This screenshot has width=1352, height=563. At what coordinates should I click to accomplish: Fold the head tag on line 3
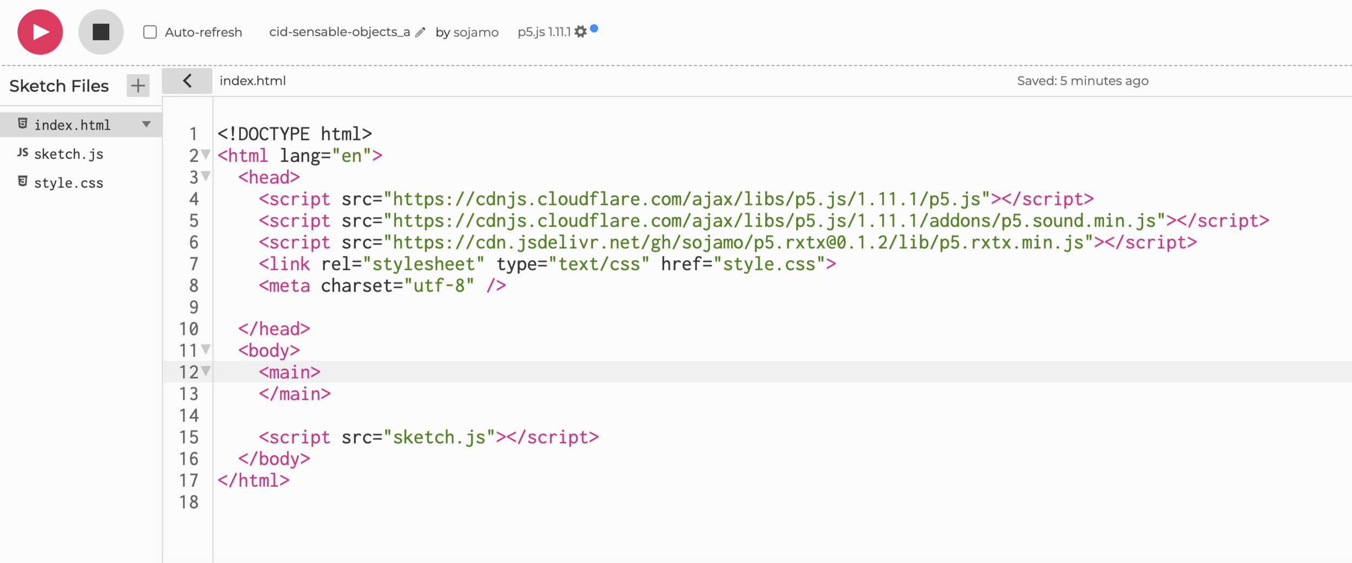pyautogui.click(x=206, y=176)
